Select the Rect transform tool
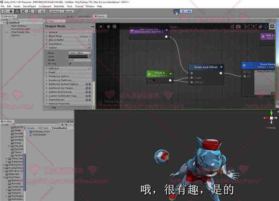The height and width of the screenshot is (201, 279). [x=29, y=11]
